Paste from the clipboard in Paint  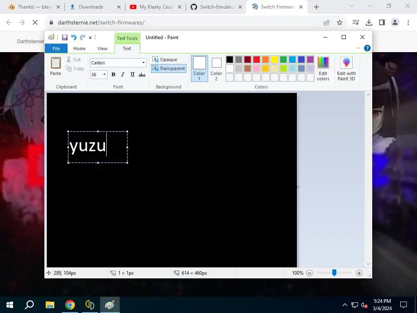[x=55, y=66]
